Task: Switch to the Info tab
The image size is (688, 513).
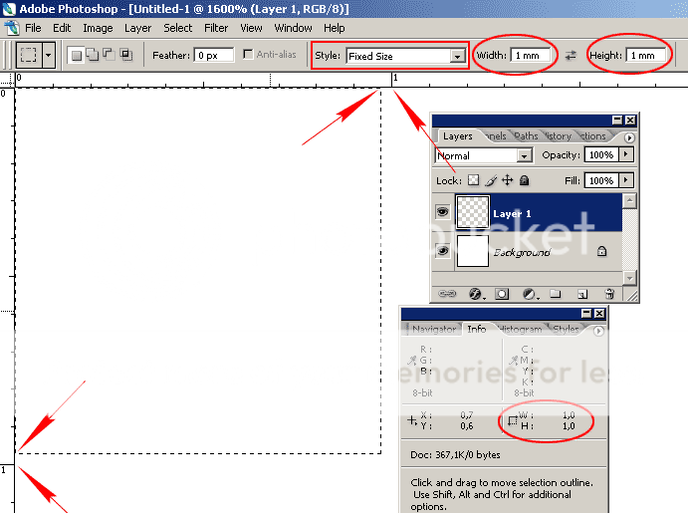Action: pos(477,329)
